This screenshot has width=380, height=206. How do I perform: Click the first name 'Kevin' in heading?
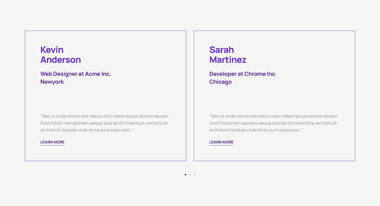[x=52, y=50]
